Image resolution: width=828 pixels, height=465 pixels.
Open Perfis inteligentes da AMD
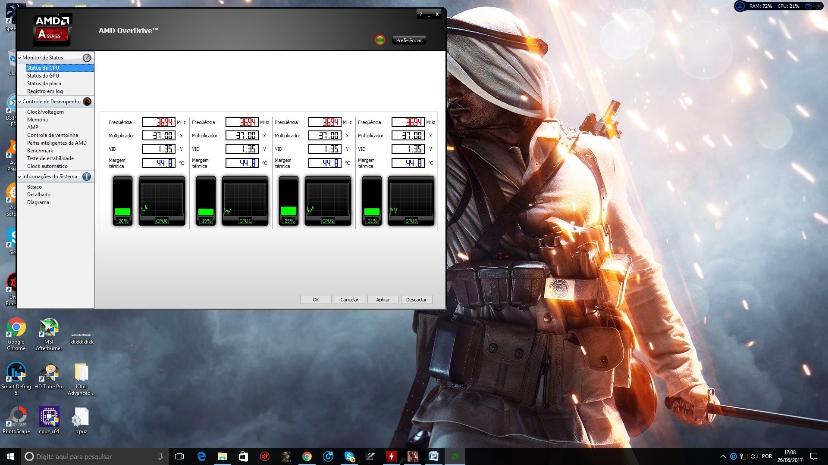tap(57, 143)
